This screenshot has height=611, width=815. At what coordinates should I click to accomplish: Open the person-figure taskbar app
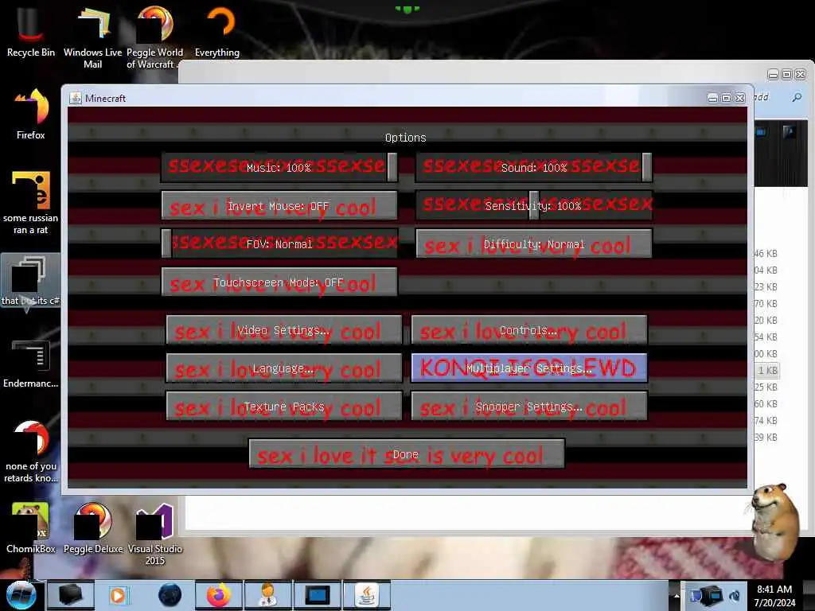point(267,595)
